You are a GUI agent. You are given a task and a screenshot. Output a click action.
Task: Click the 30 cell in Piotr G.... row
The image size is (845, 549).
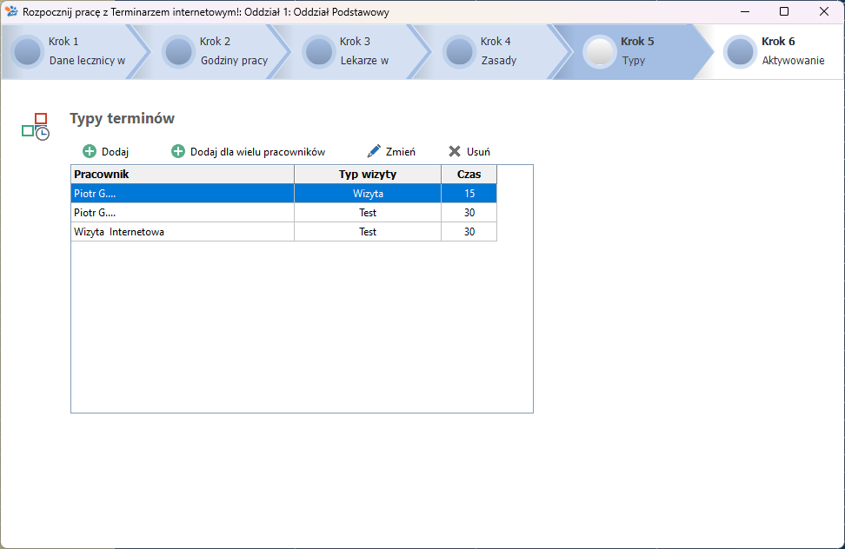[469, 213]
